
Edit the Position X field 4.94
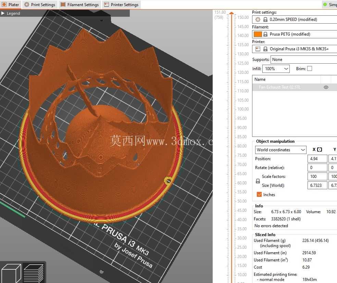pyautogui.click(x=317, y=159)
